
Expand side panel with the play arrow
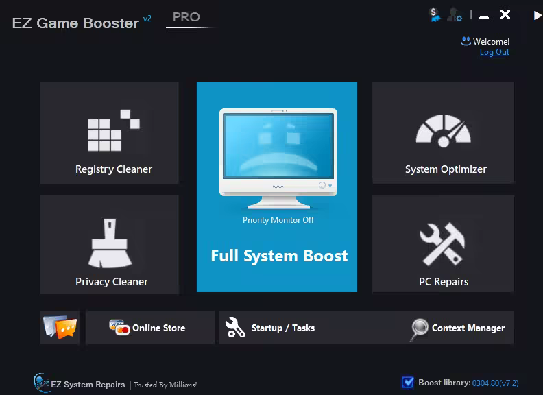click(537, 15)
